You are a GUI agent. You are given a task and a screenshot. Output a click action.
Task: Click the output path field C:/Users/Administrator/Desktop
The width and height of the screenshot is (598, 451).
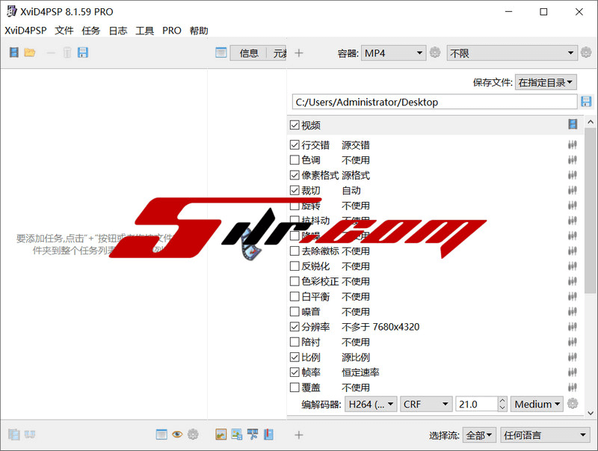point(434,102)
